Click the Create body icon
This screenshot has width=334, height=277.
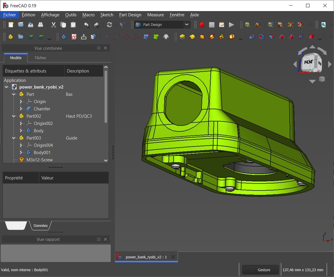click(64, 37)
